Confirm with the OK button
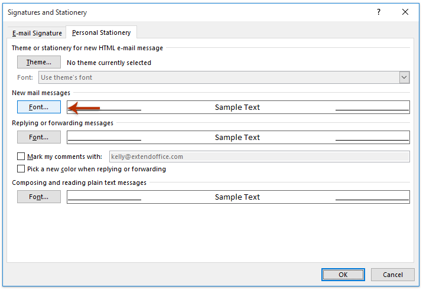The width and height of the screenshot is (423, 290). click(x=343, y=275)
